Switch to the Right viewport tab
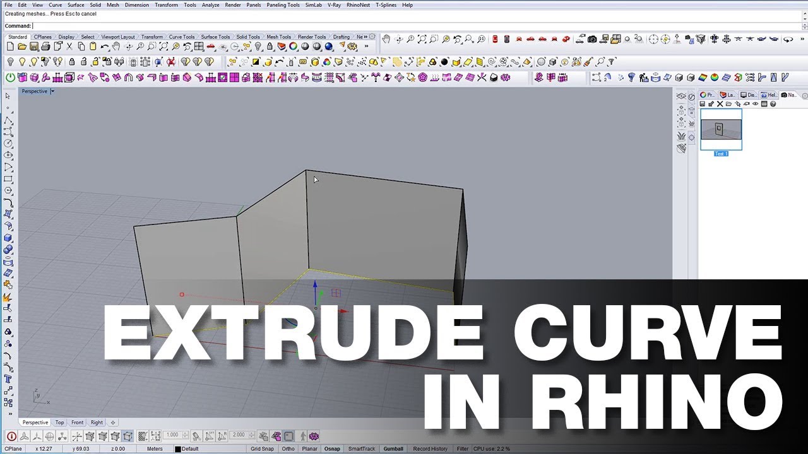Screen dimensions: 808x454 (x=97, y=422)
